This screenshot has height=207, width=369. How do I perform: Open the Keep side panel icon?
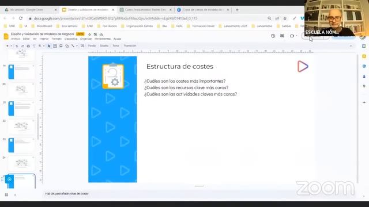point(364,56)
